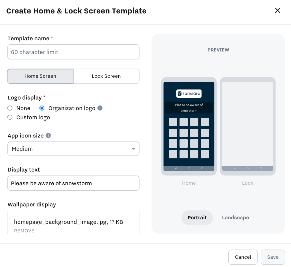Click the Home screen preview thumbnail

[189, 126]
